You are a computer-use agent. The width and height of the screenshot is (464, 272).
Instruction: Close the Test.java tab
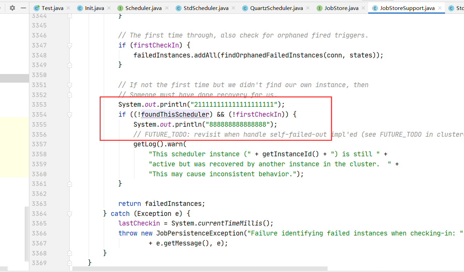coord(68,8)
